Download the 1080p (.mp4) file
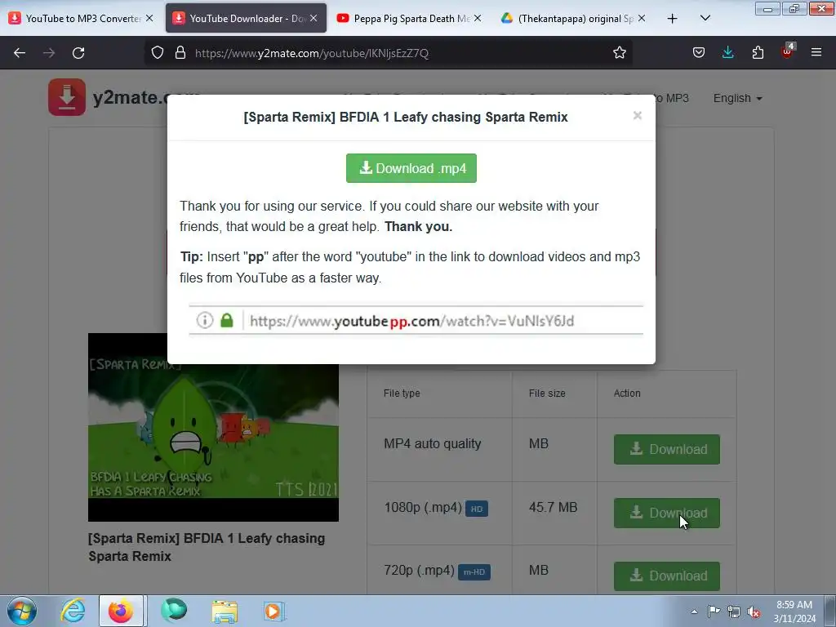 pos(666,513)
